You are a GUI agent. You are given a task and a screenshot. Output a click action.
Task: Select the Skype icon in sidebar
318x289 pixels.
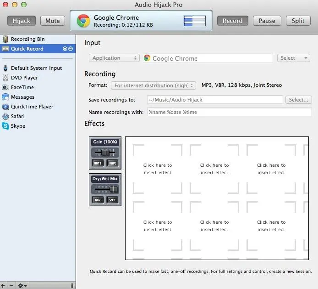pos(5,126)
